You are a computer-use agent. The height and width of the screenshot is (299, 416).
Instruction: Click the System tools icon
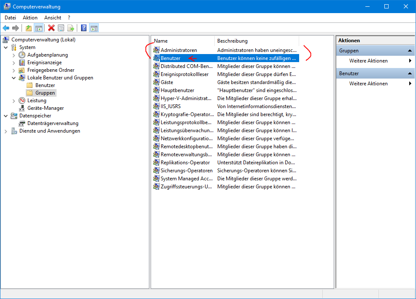(x=14, y=47)
